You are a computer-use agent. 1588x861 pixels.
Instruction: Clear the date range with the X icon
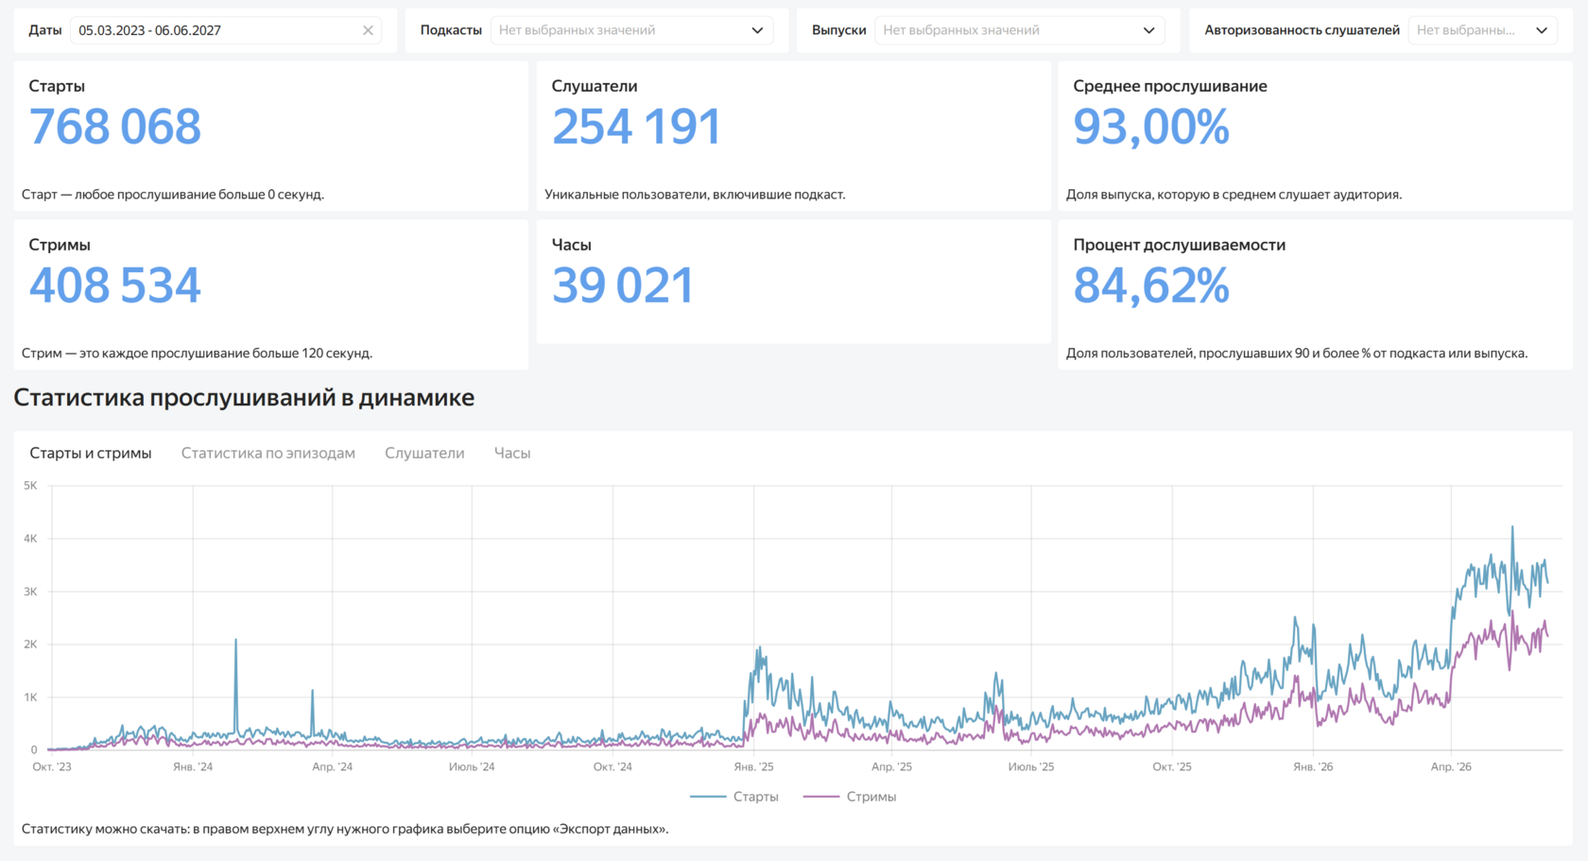tap(368, 30)
